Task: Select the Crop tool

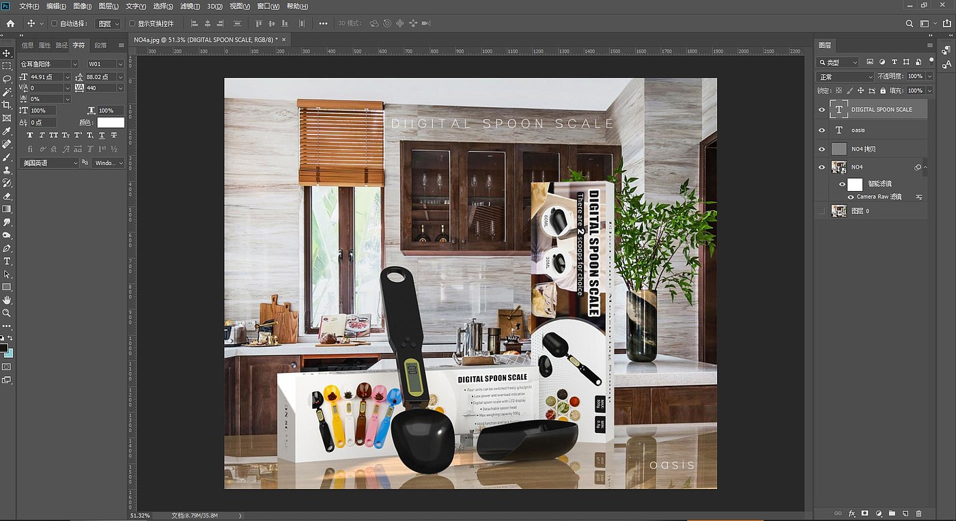Action: click(x=7, y=105)
